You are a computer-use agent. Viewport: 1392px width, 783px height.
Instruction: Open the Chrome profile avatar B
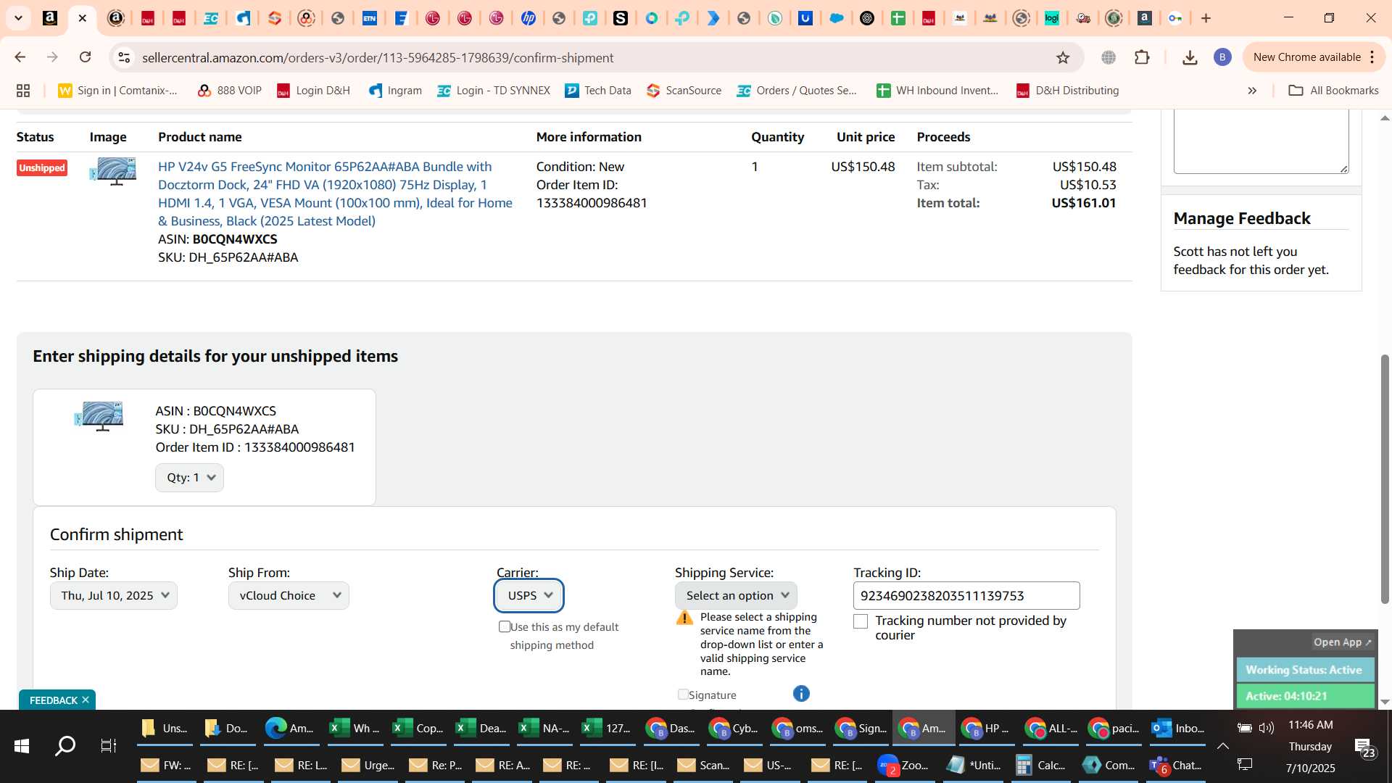point(1222,57)
